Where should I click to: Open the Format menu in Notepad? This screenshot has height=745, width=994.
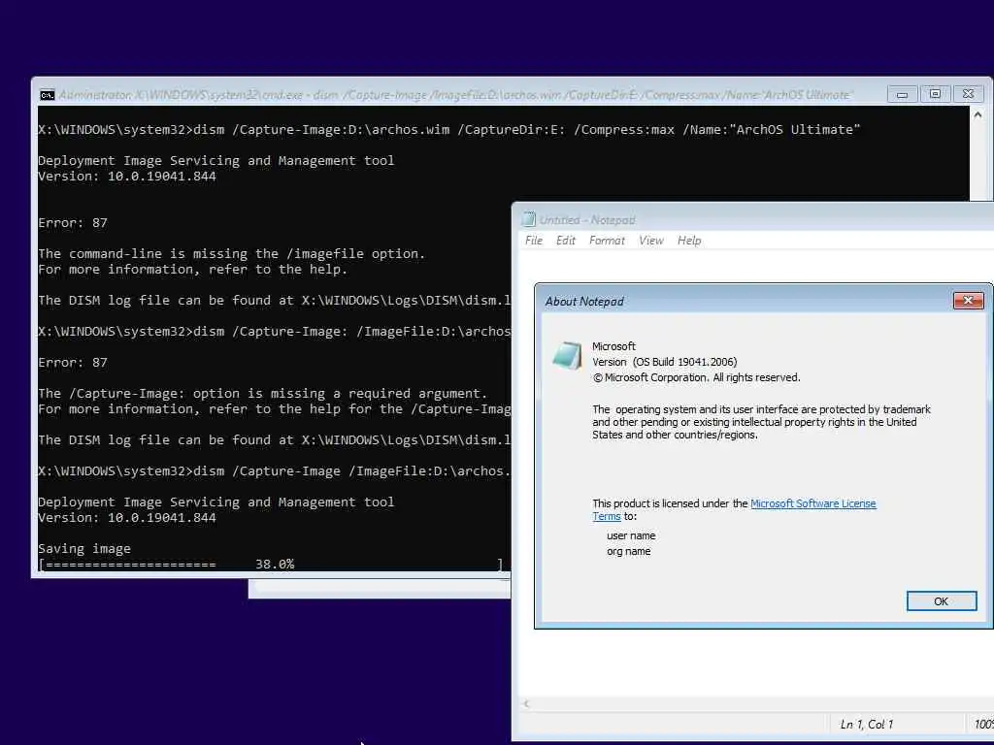click(x=607, y=241)
